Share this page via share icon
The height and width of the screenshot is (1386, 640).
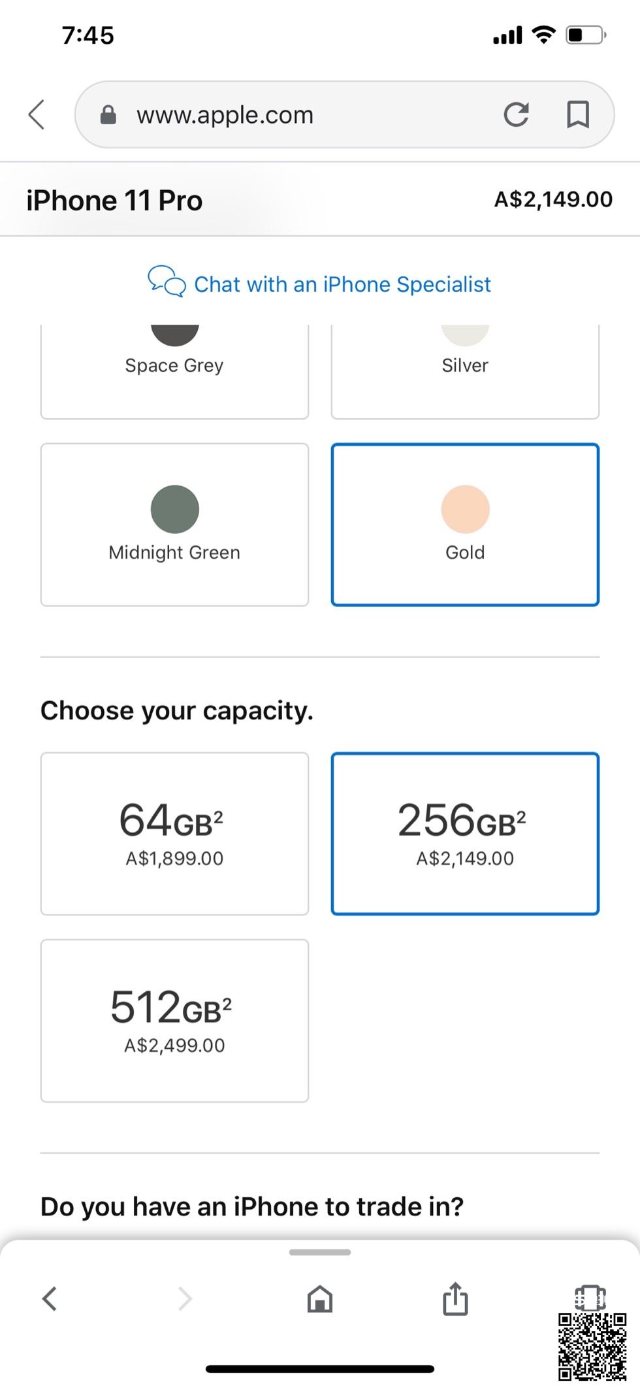[455, 1298]
